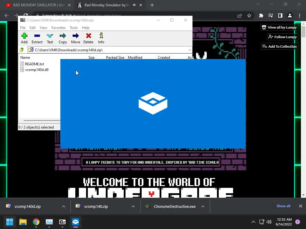Open File Explorer from the taskbar
This screenshot has height=229, width=306.
23,222
